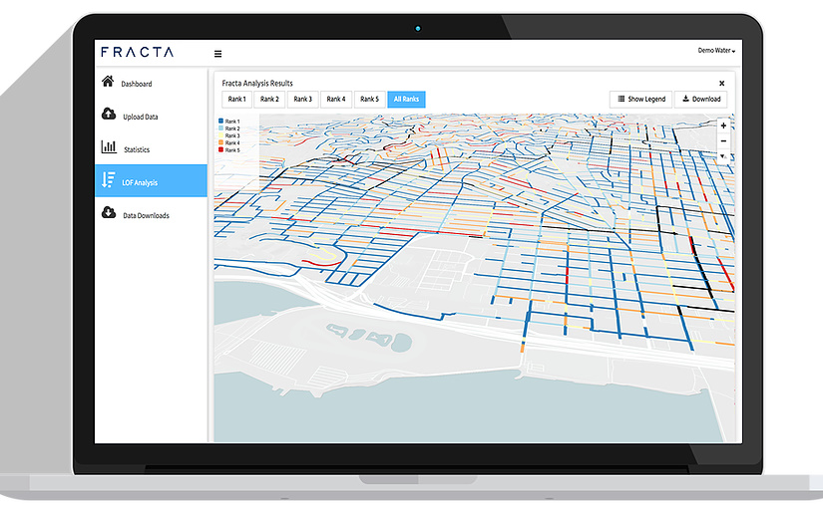Select the Rank 5 filter button
This screenshot has width=823, height=508.
(369, 99)
